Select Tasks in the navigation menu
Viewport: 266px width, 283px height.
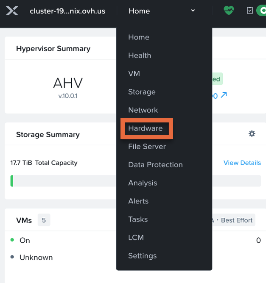(x=138, y=219)
